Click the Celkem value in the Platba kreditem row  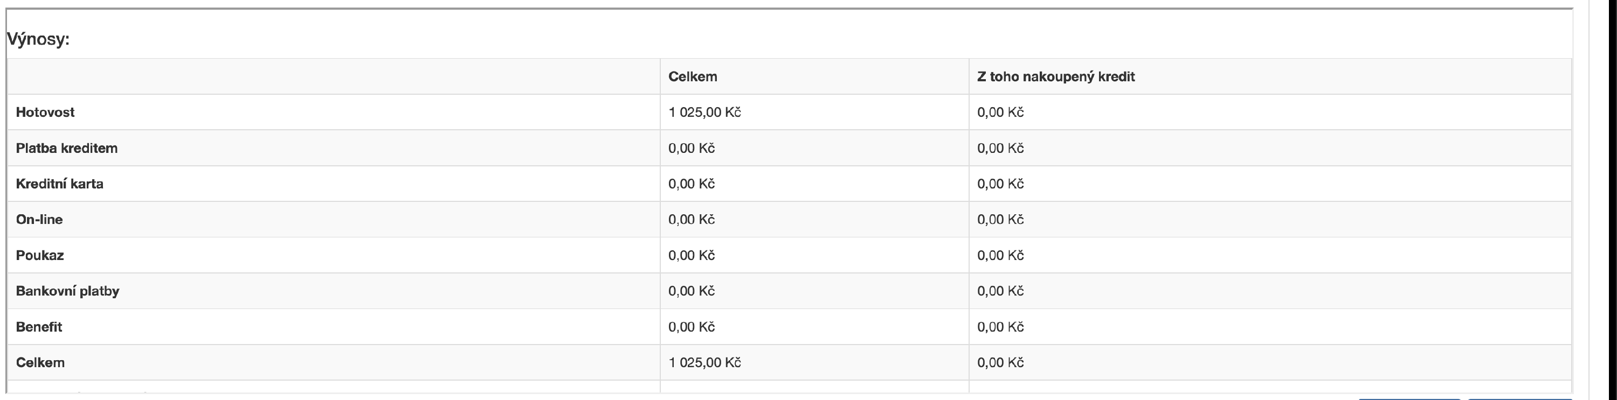click(691, 148)
